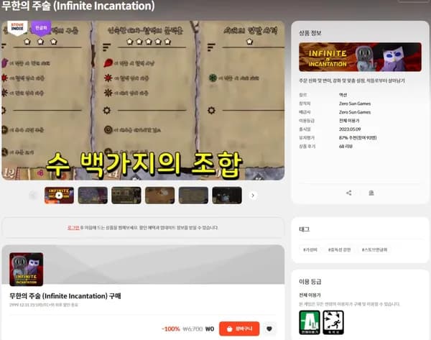Image resolution: width=431 pixels, height=340 pixels.
Task: Select the brown fourth gallery thumbnail
Action: 159,196
